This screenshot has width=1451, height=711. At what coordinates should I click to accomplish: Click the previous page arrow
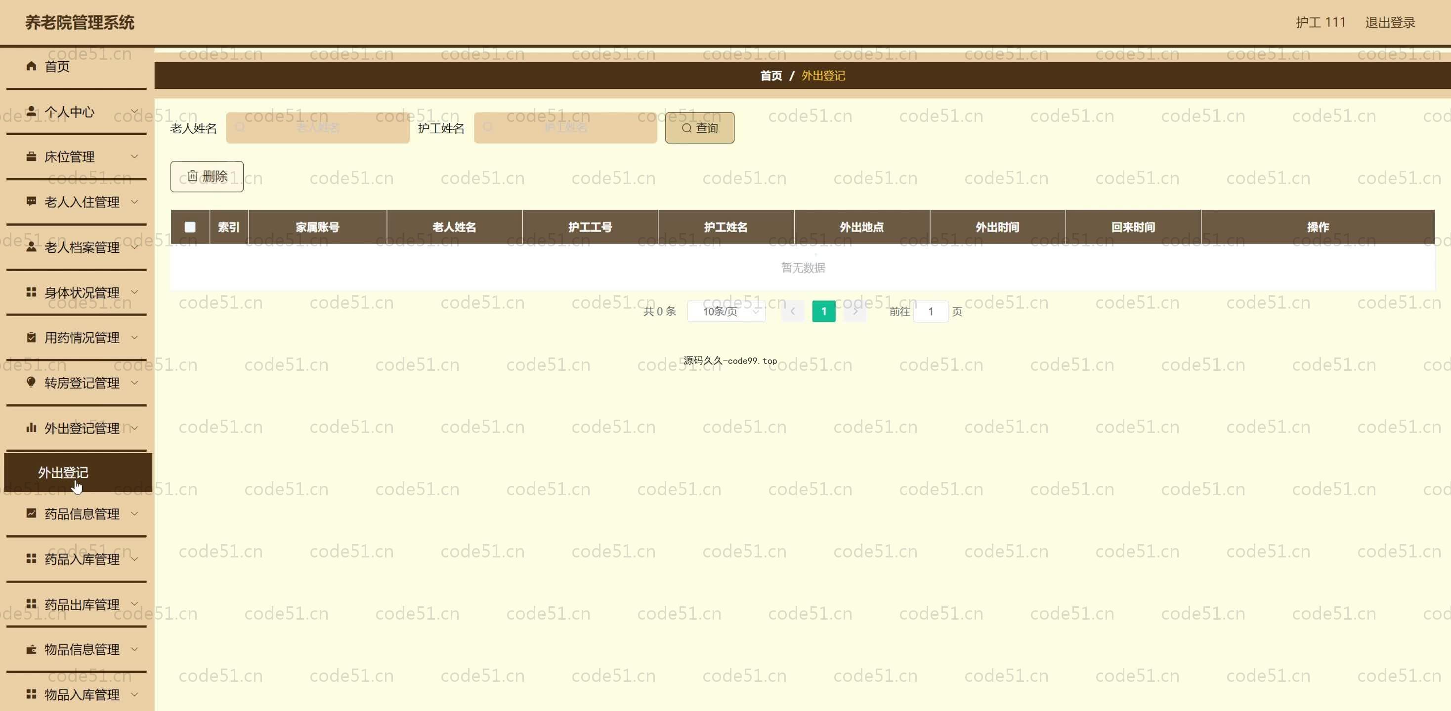point(793,311)
